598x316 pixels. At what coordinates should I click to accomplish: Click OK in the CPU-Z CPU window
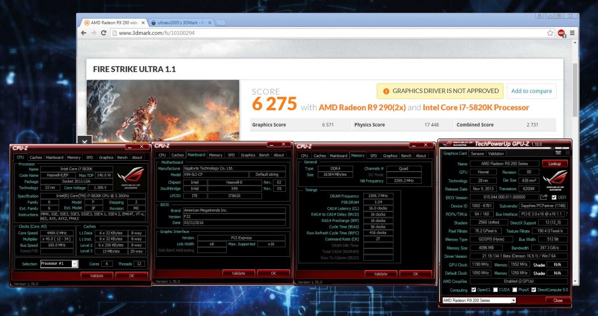pos(132,275)
